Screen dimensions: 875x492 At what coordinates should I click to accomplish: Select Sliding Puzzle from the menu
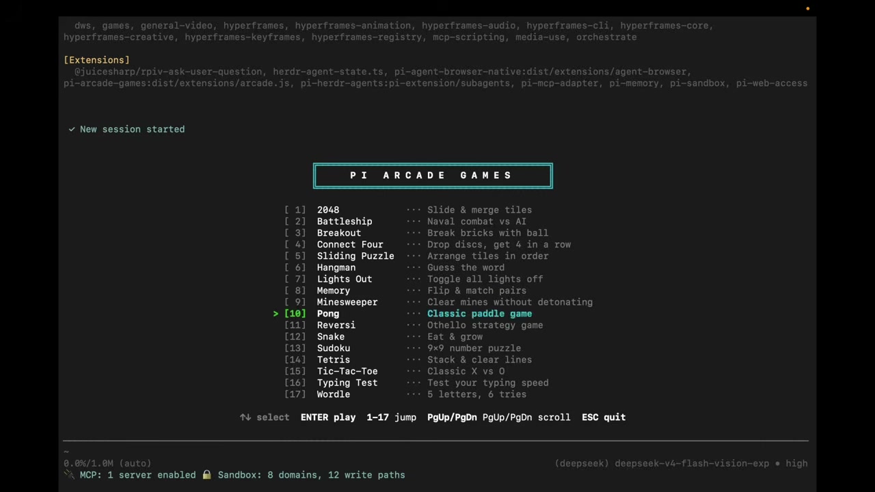click(416, 256)
